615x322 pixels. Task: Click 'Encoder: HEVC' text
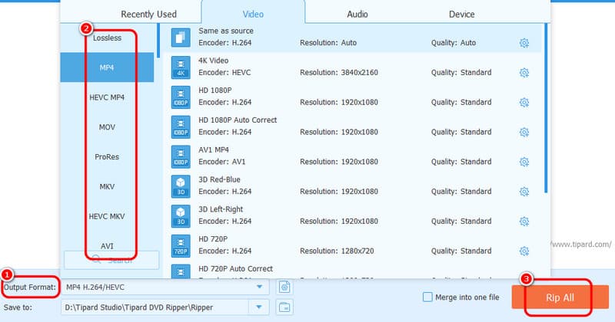224,72
